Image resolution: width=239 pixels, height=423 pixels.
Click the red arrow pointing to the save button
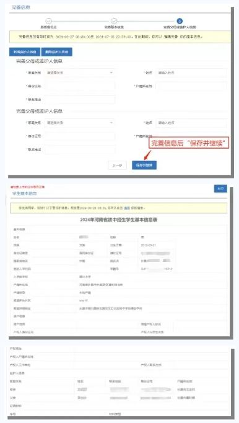[147, 155]
